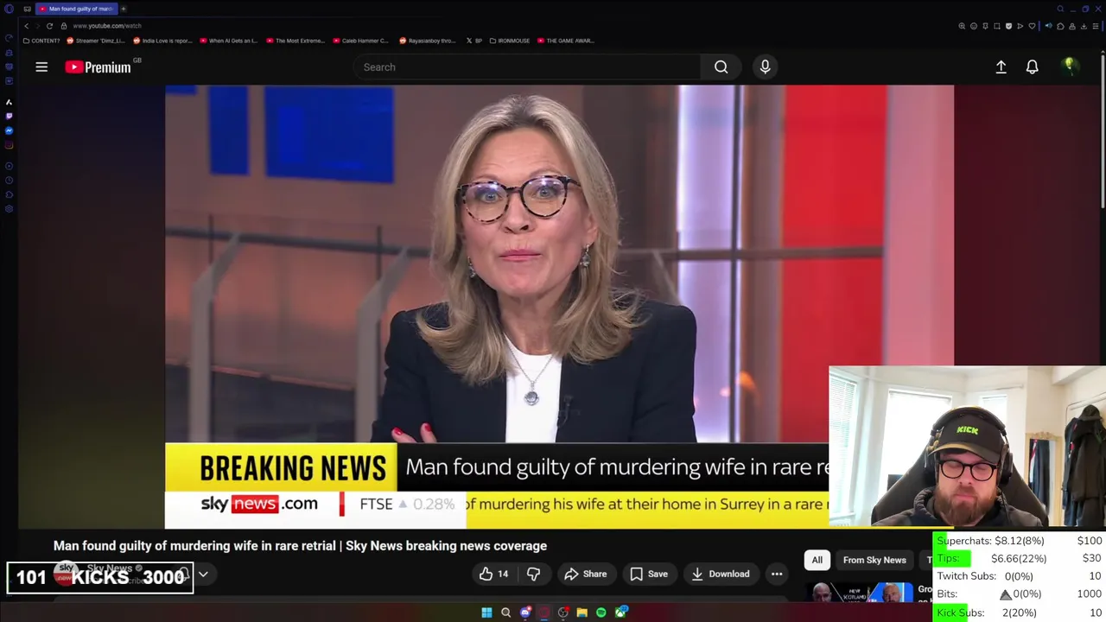Add page to bookmarks with heart icon
Screen dimensions: 1106x622
1032,26
